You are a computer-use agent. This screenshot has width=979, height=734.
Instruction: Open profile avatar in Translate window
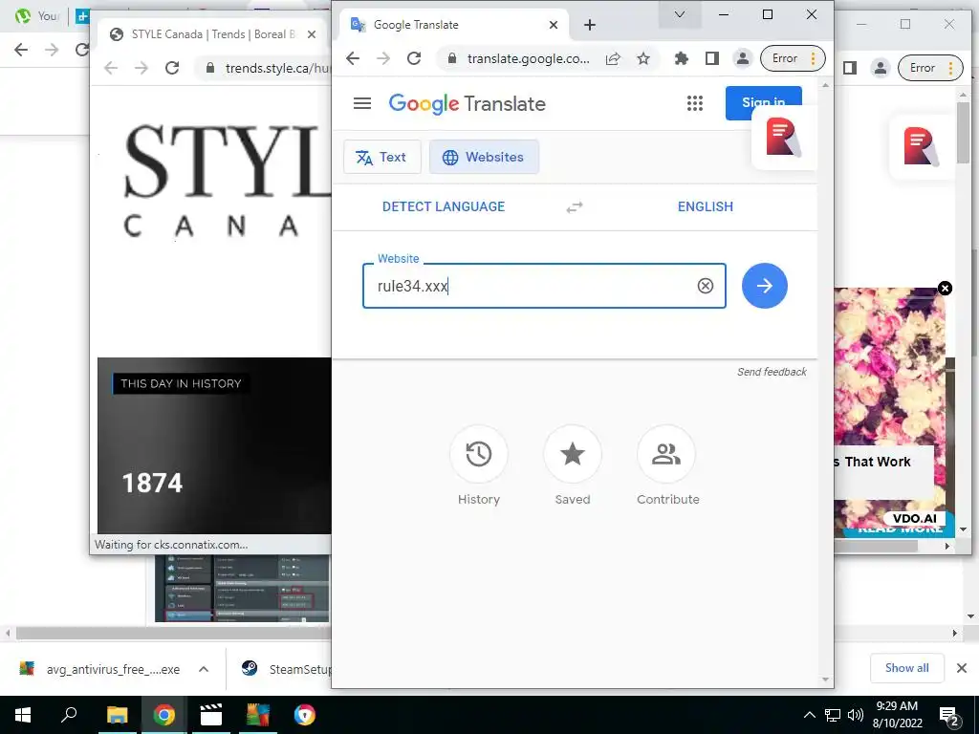(742, 58)
